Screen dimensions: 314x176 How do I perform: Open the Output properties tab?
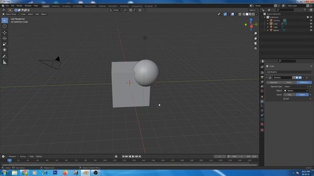(x=262, y=77)
